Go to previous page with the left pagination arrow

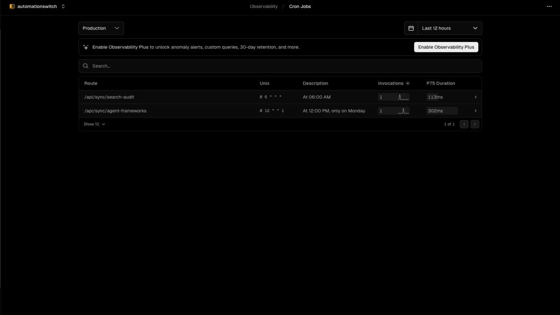pyautogui.click(x=463, y=124)
